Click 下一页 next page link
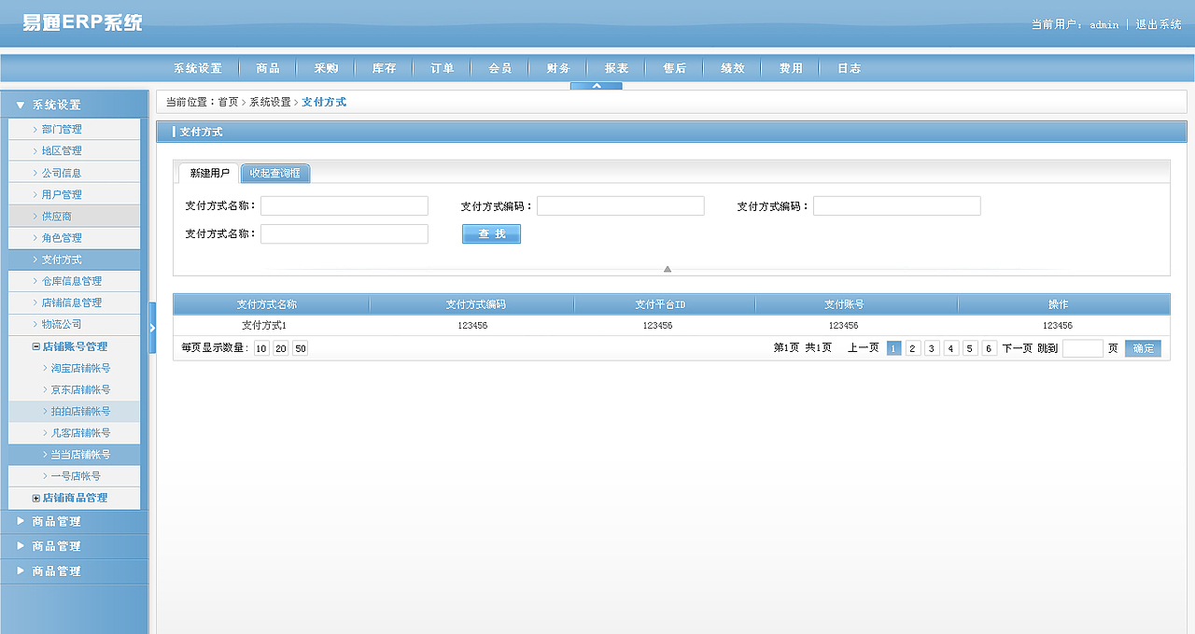This screenshot has width=1195, height=634. point(1018,348)
